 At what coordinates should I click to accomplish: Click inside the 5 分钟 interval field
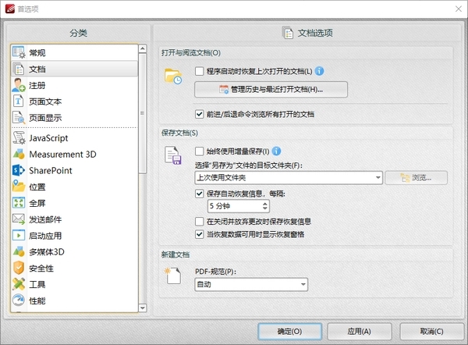(234, 206)
